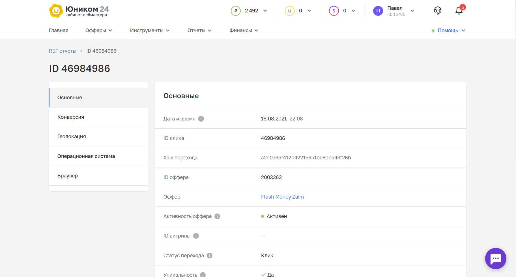Open the ruble balance icon

pos(236,11)
